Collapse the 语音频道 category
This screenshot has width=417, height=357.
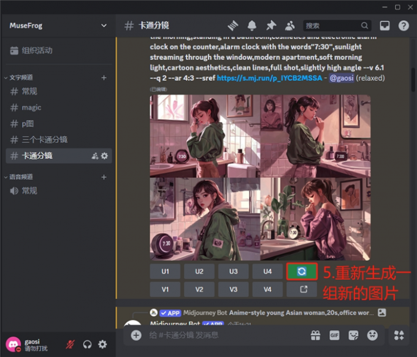click(18, 177)
